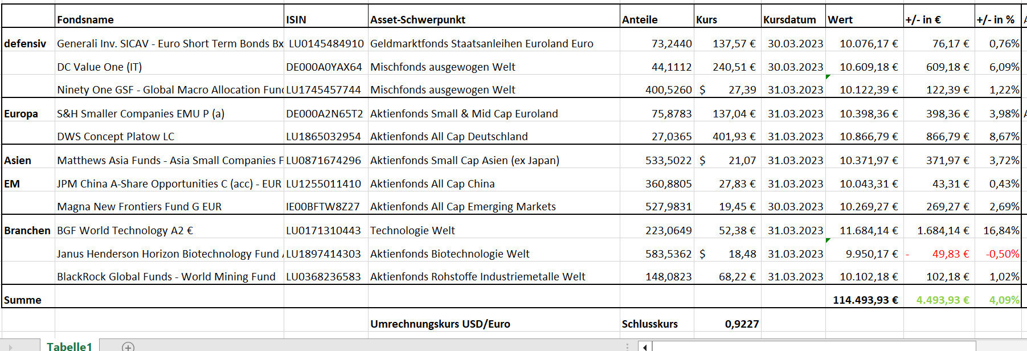The width and height of the screenshot is (1027, 351).
Task: Select the Kursdatum header cell
Action: (x=789, y=20)
